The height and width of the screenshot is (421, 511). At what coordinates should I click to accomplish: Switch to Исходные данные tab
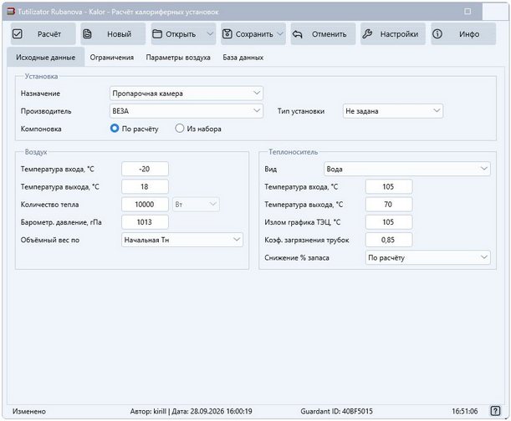(46, 58)
